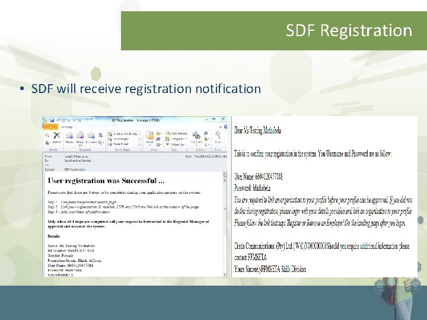Screen dimensions: 427x320
Task: Click Mark Unread in Tags group
Action: [x=176, y=133]
